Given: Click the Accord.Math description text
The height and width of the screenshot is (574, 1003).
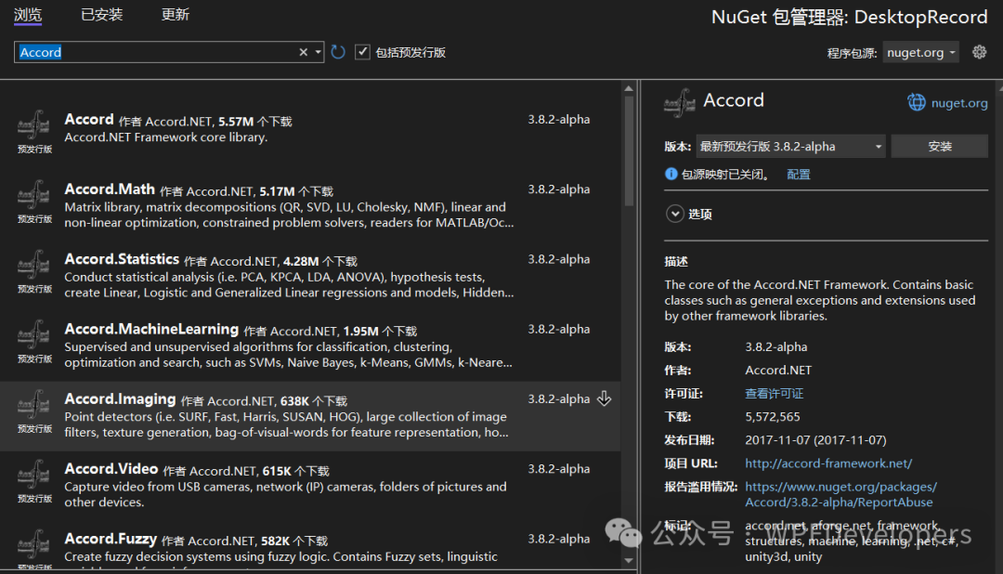Looking at the screenshot, I should (289, 215).
